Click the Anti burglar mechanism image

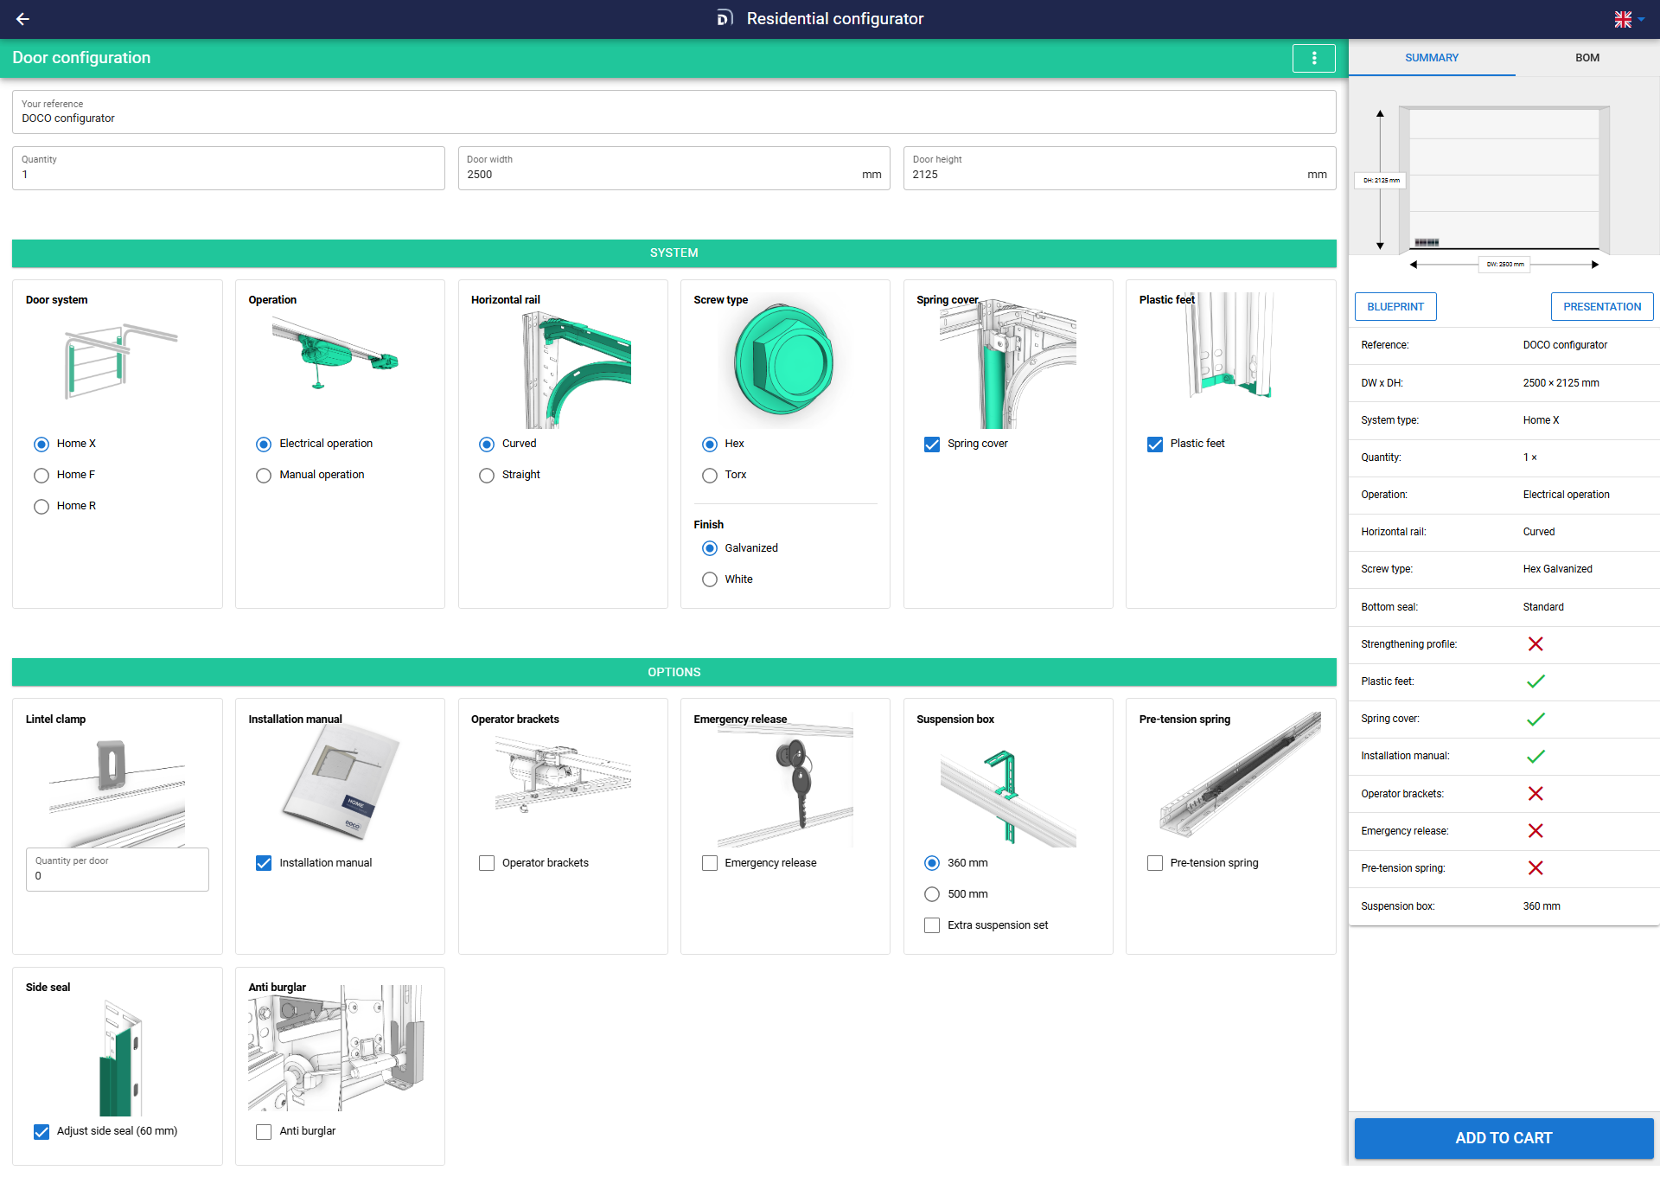(x=335, y=1048)
